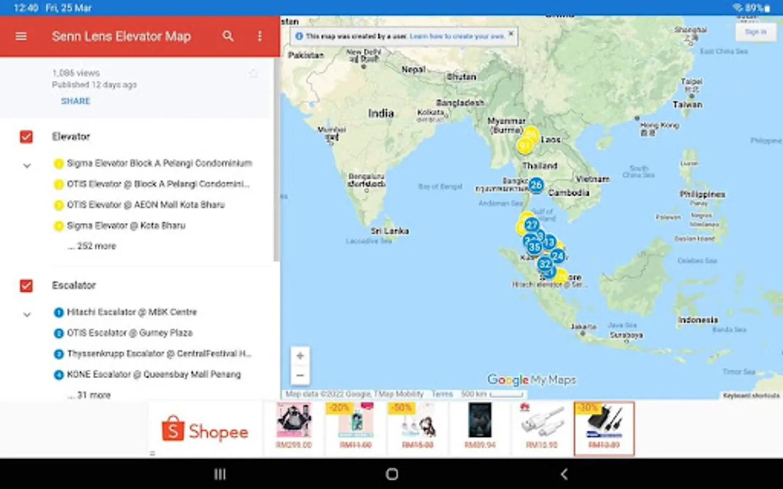Click the yellow marker 91 in Thailand
The width and height of the screenshot is (783, 489).
(524, 146)
